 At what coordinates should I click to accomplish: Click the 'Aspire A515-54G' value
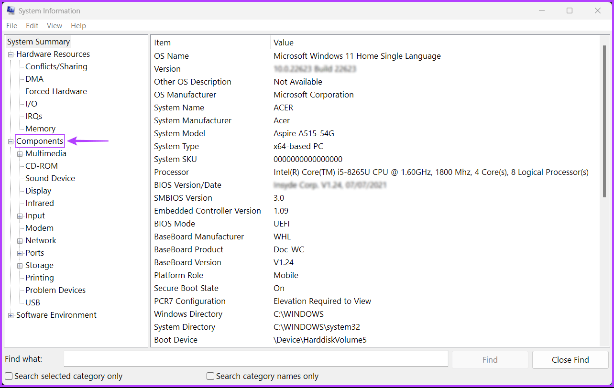304,133
